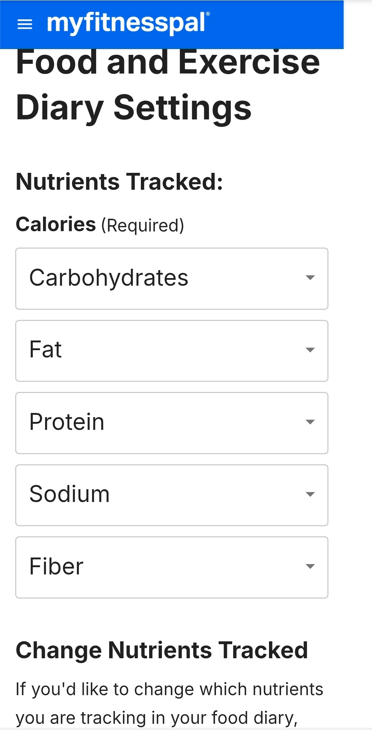The width and height of the screenshot is (372, 730).
Task: Click the paragraph about changing nutrients
Action: [x=169, y=704]
